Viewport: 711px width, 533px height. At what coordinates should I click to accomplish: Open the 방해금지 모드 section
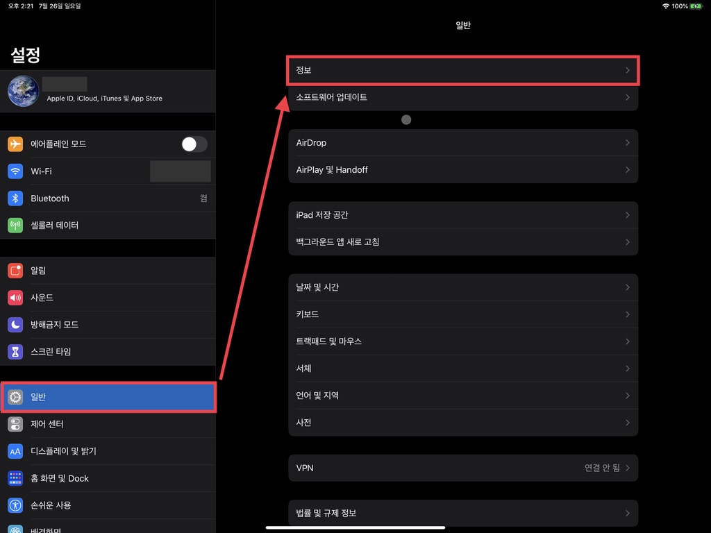pos(108,325)
